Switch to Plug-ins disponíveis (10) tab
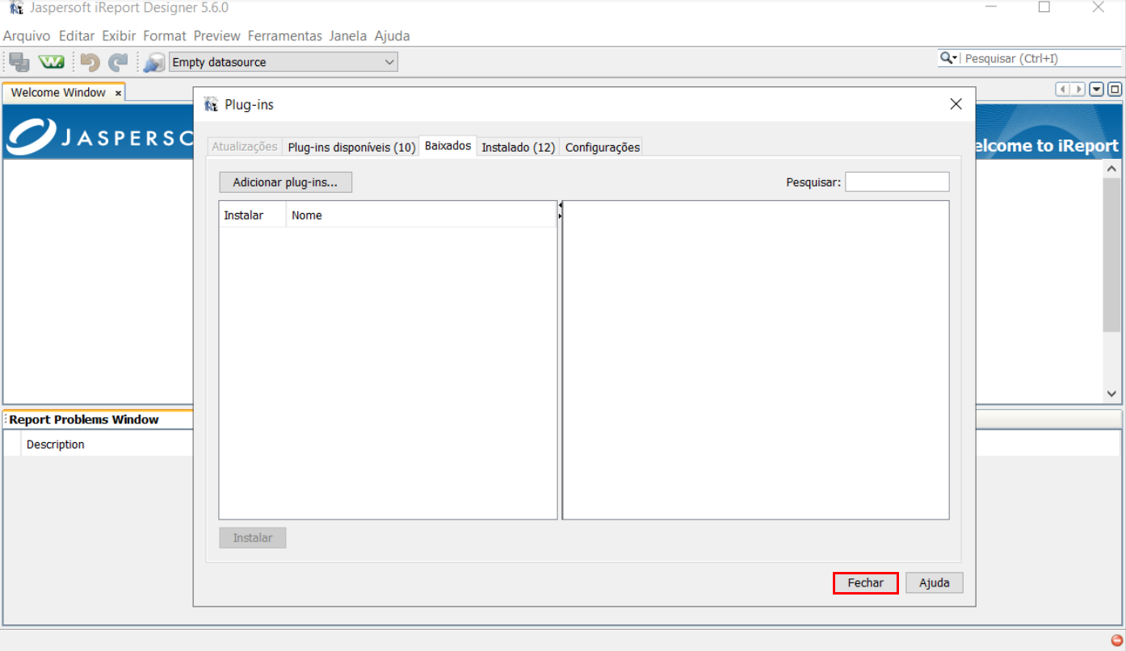The width and height of the screenshot is (1126, 651). coord(351,147)
